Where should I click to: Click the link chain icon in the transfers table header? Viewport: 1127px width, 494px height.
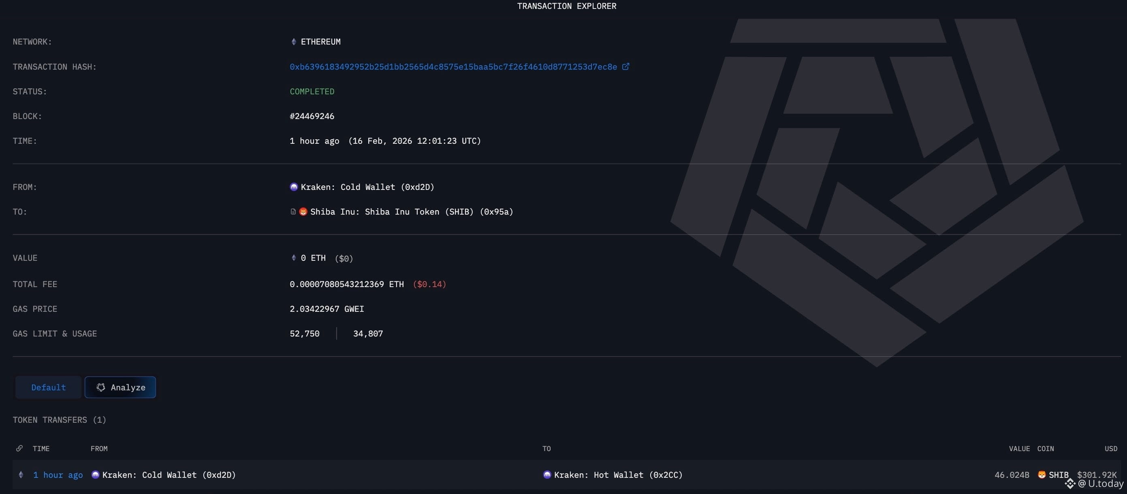19,449
